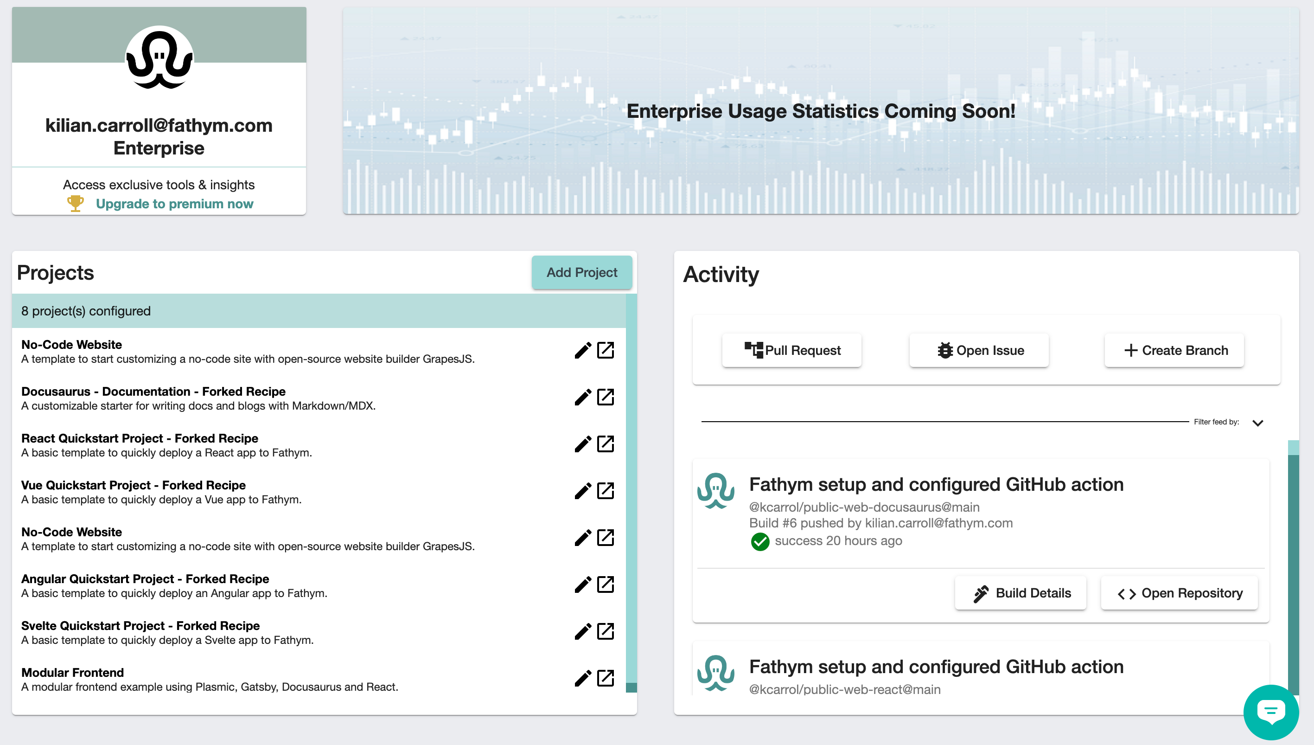Image resolution: width=1314 pixels, height=745 pixels.
Task: Click @kcarrol/public-web-docusaurus@main text
Action: tap(865, 507)
